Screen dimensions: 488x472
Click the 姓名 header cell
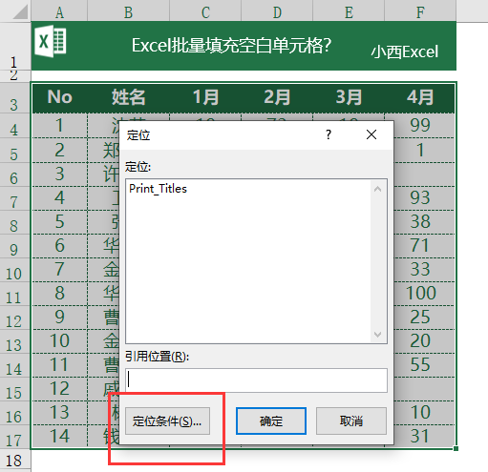pos(128,97)
